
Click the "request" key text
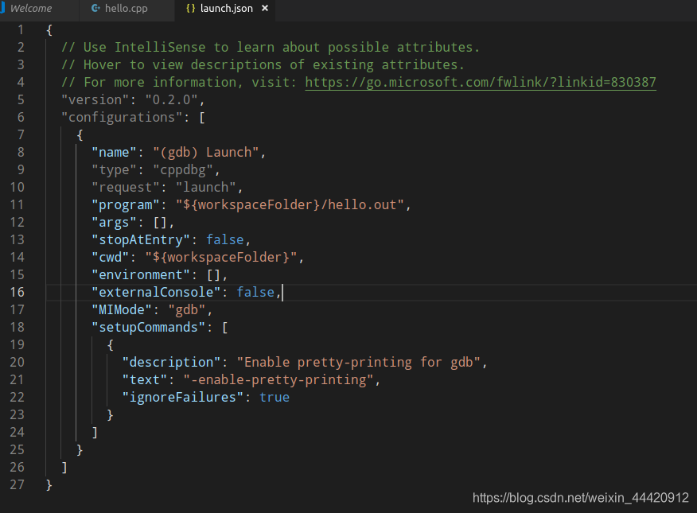[x=126, y=187]
